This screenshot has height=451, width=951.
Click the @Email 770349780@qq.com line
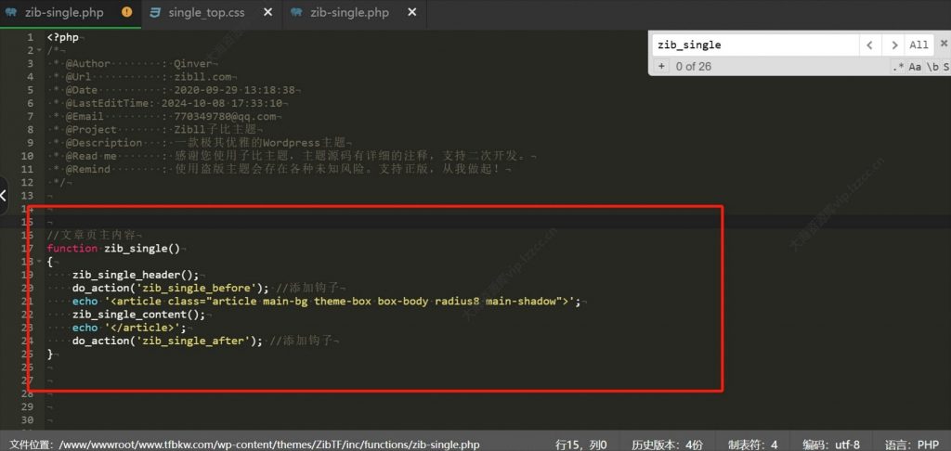(163, 117)
